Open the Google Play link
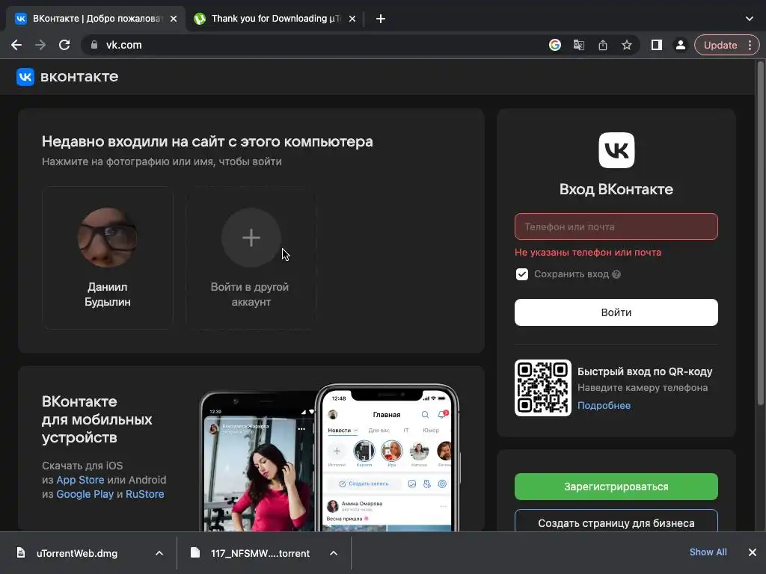This screenshot has width=766, height=574. coord(85,494)
